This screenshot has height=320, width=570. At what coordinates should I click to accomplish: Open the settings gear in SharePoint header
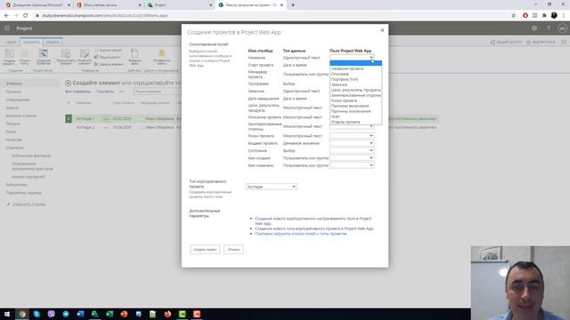click(534, 28)
